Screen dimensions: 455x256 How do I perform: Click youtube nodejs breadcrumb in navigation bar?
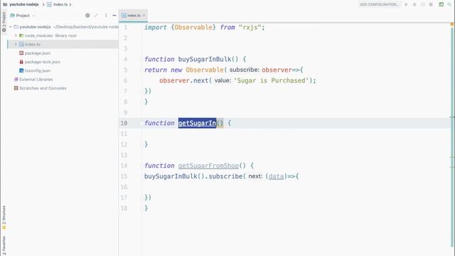(x=24, y=4)
